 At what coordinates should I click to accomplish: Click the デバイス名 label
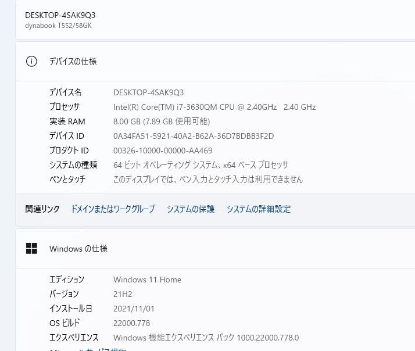[65, 92]
